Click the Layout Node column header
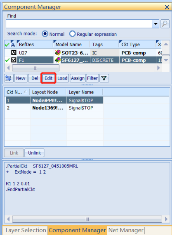Screen dimensions: 172x235 (x=48, y=92)
